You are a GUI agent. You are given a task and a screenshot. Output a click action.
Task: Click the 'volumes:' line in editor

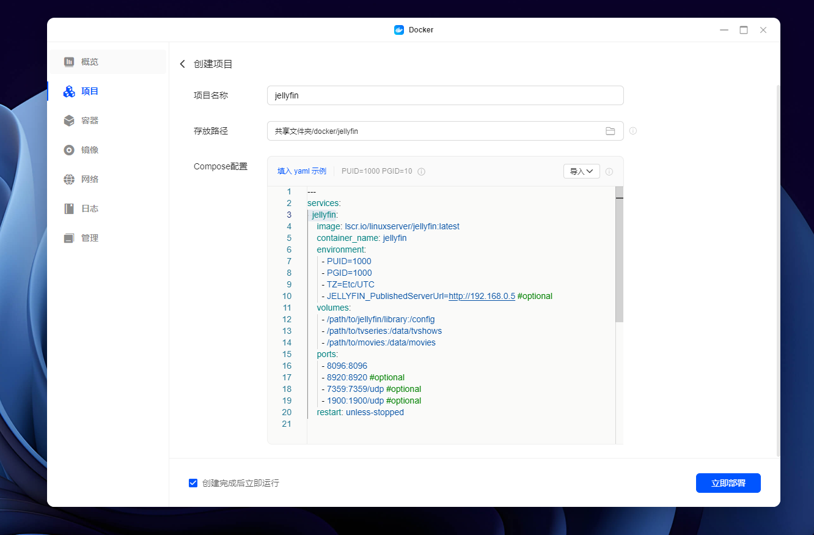(334, 308)
